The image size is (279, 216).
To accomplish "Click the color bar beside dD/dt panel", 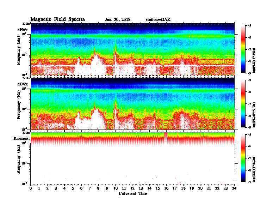I will click(243, 104).
